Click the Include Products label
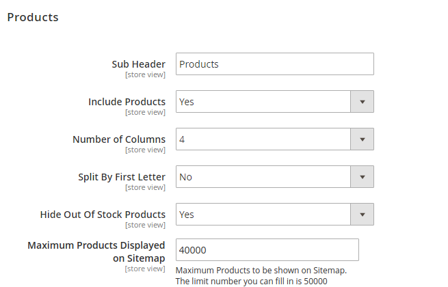The image size is (448, 287). click(127, 102)
